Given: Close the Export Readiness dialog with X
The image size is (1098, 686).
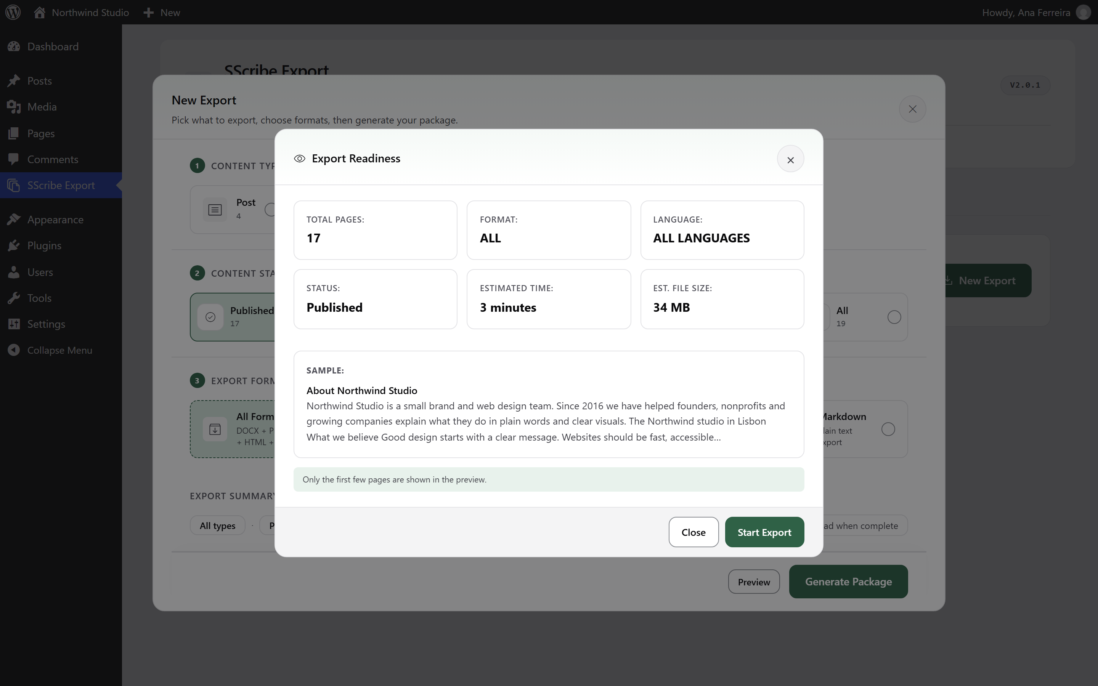Looking at the screenshot, I should 790,159.
